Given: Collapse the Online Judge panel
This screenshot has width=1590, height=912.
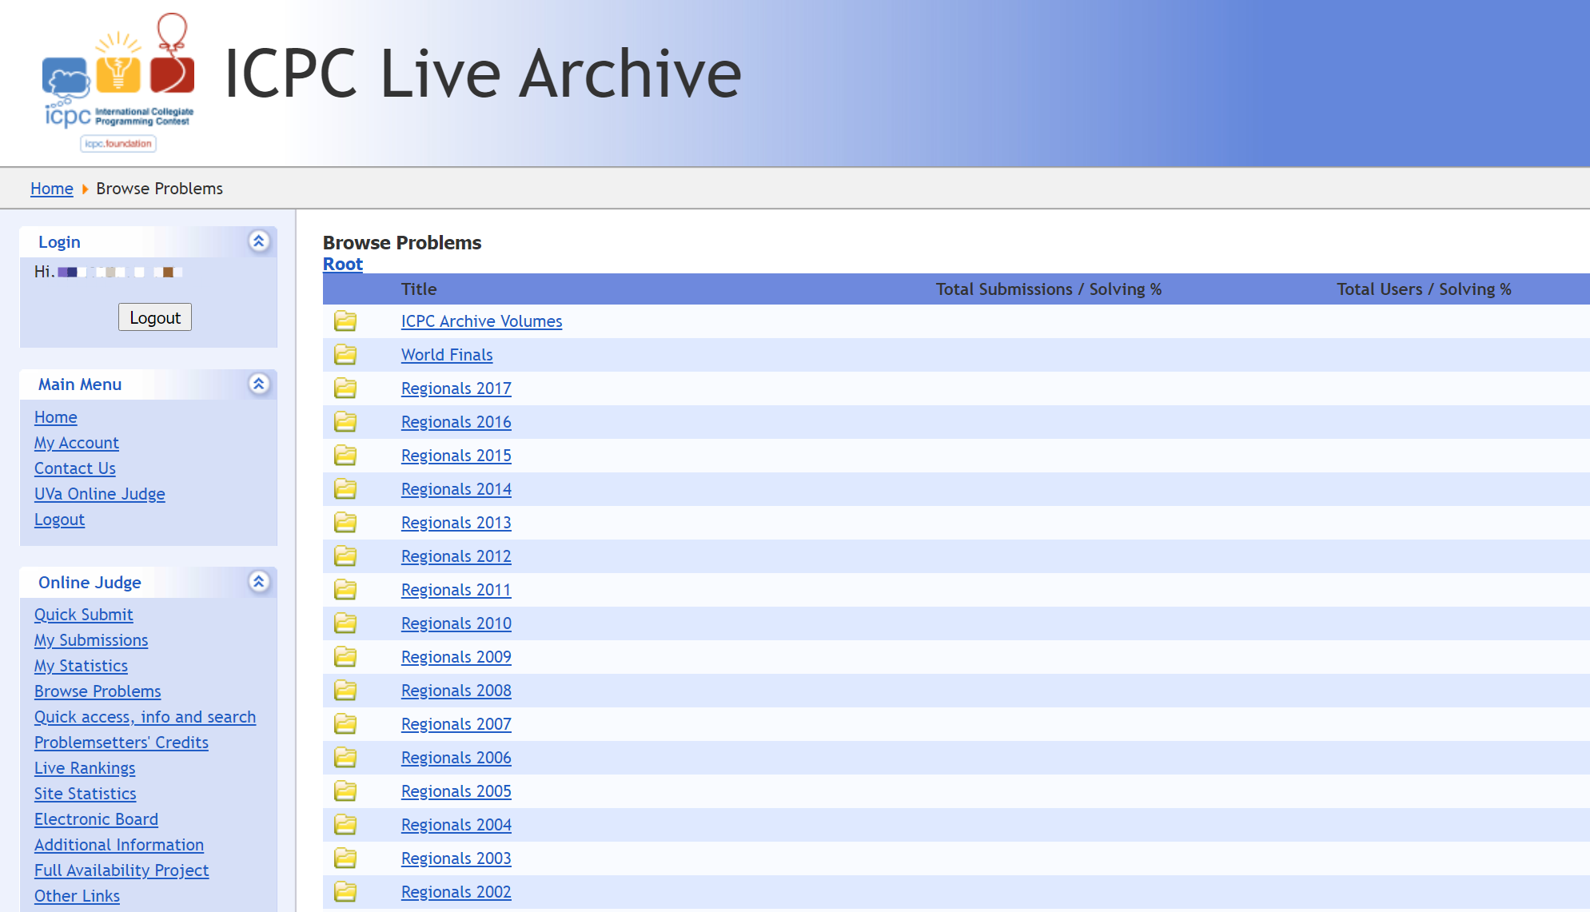Looking at the screenshot, I should [x=258, y=582].
